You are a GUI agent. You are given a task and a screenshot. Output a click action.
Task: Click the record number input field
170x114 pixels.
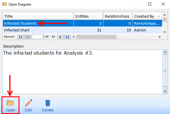click(38, 37)
